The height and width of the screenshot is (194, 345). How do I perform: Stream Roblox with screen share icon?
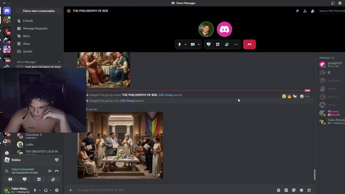[x=57, y=160]
